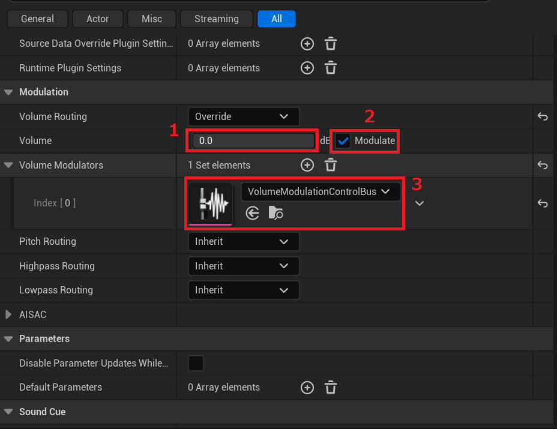Add a new Volume Modulators element

[307, 165]
